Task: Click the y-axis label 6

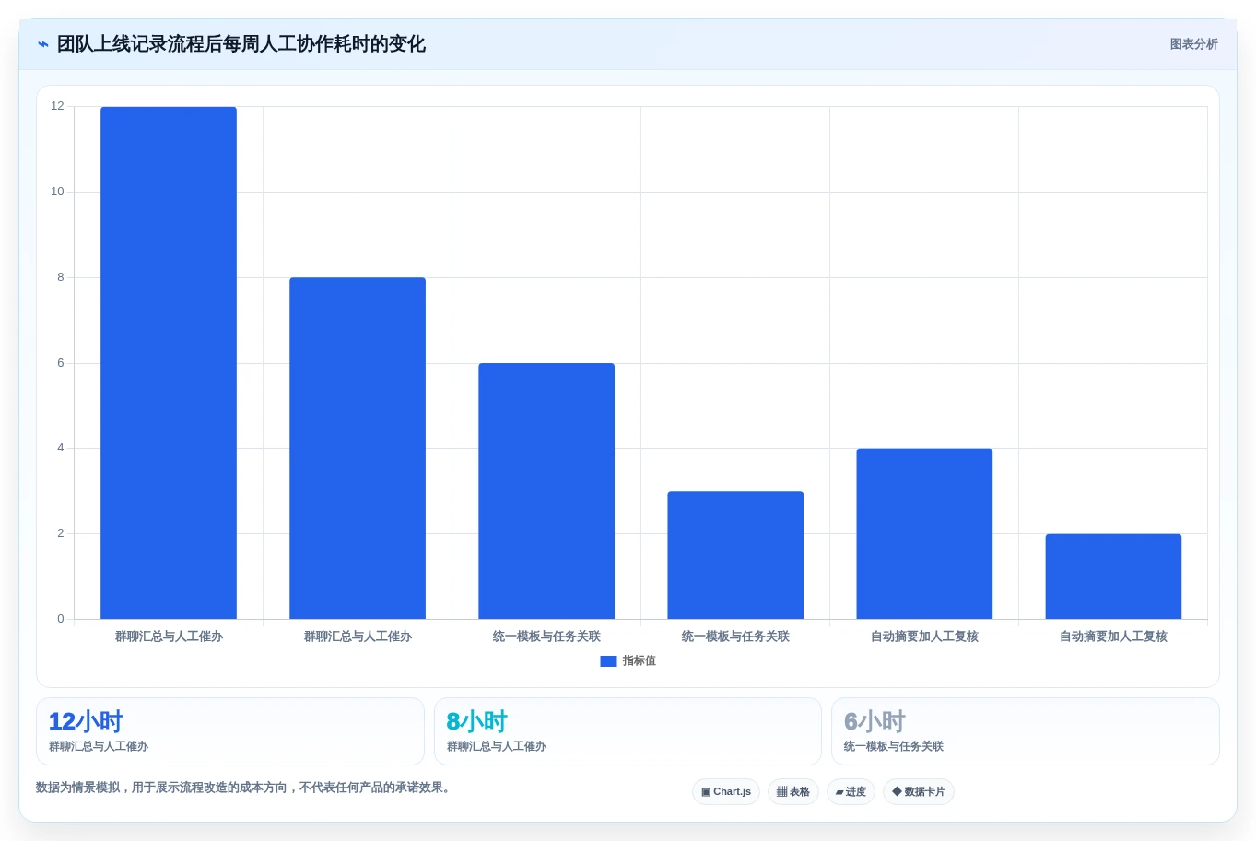Action: [x=61, y=363]
